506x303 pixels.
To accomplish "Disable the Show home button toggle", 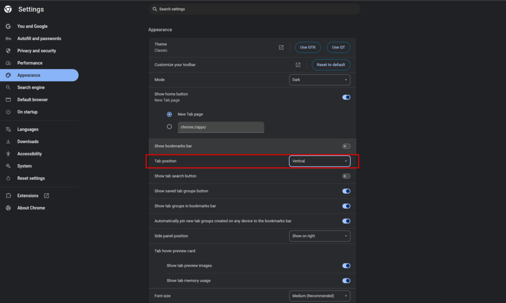I will (x=346, y=97).
